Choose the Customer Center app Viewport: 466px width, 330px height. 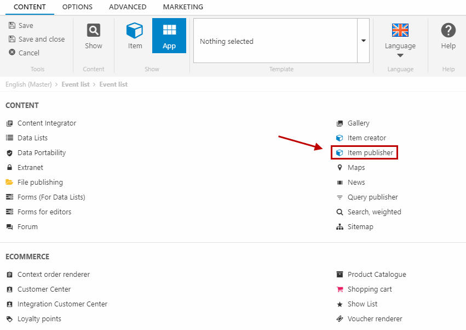click(38, 289)
